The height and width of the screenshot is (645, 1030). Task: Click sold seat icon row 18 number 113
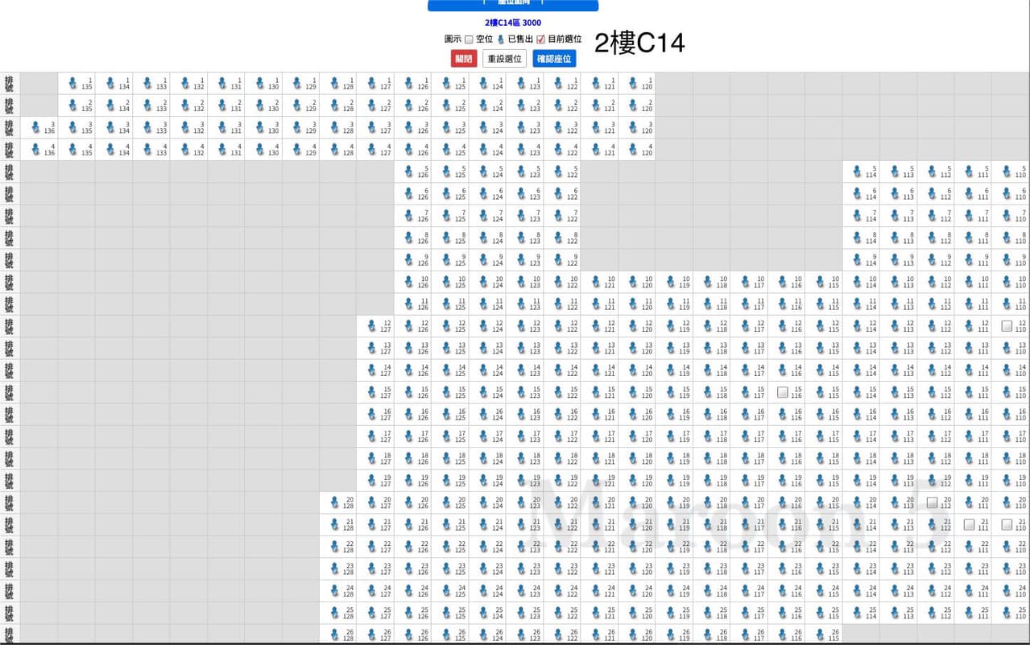(x=895, y=458)
